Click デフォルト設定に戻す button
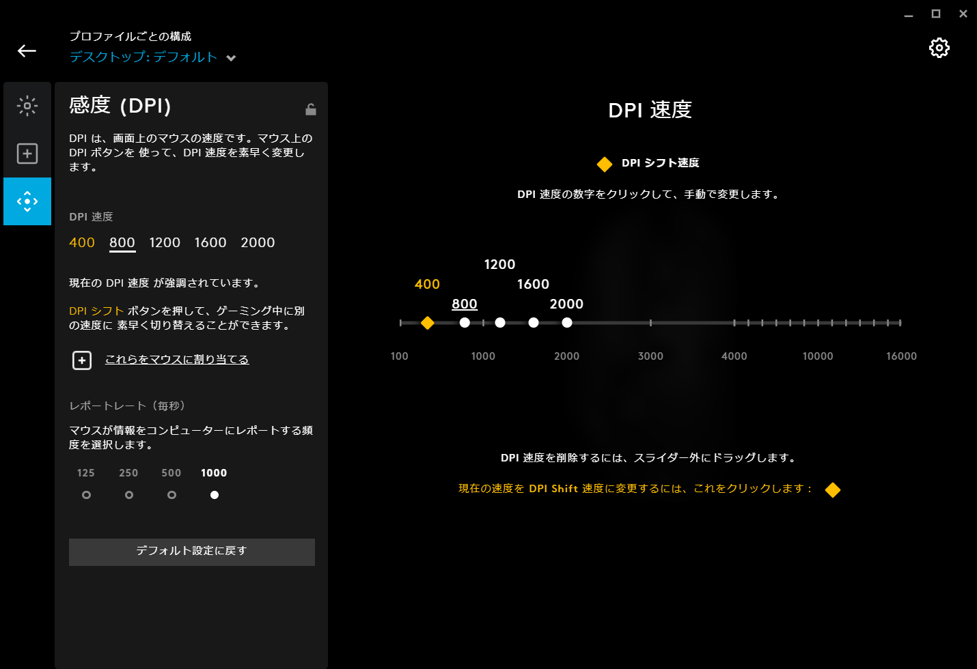 pyautogui.click(x=192, y=552)
